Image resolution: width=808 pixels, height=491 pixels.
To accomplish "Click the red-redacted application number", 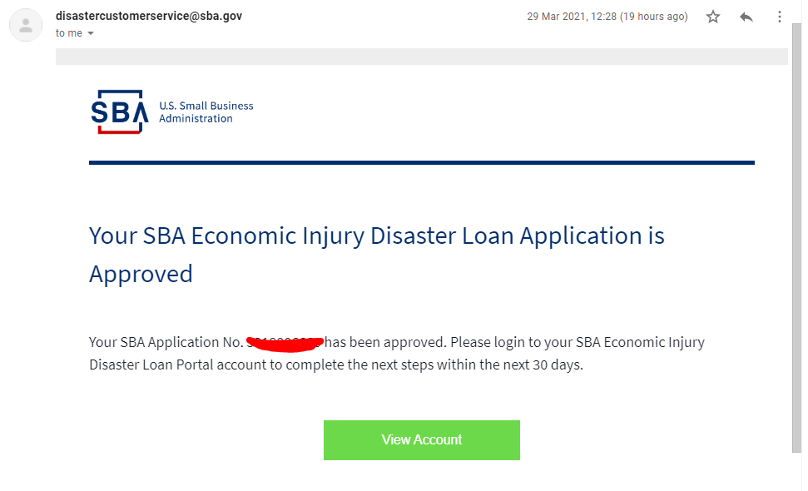I will [x=284, y=342].
